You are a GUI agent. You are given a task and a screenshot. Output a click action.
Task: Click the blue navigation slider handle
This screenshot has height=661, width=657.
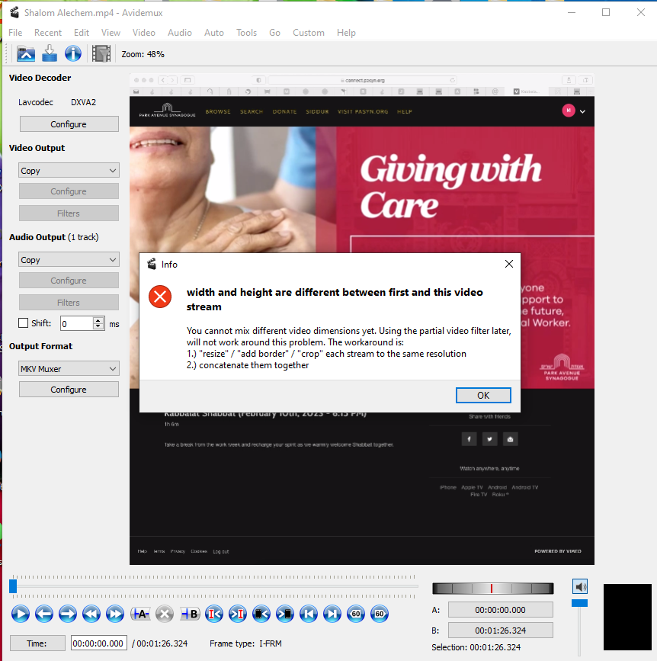coord(13,586)
